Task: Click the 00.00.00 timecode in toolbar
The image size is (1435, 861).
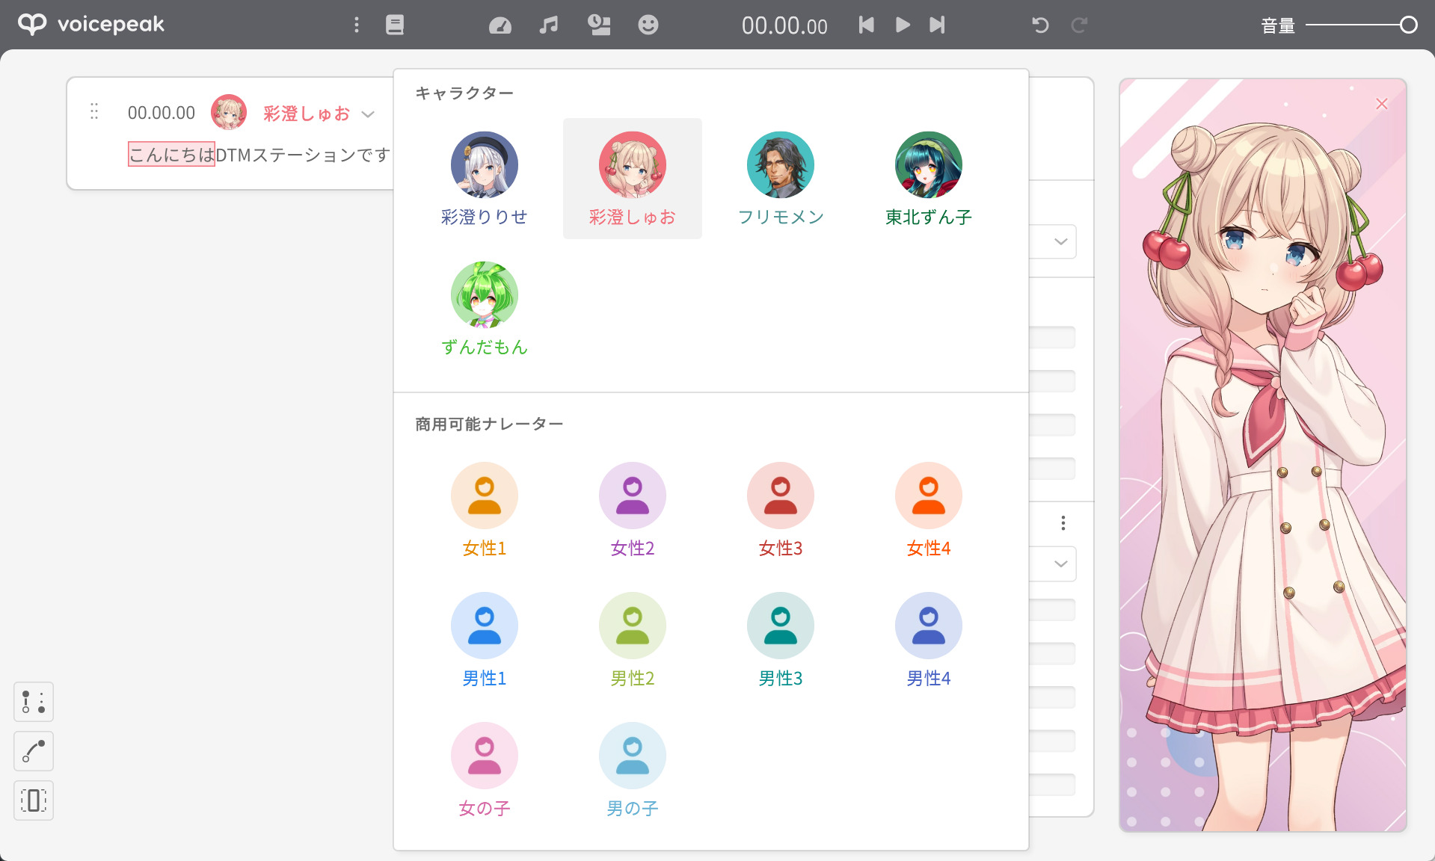Action: click(784, 26)
